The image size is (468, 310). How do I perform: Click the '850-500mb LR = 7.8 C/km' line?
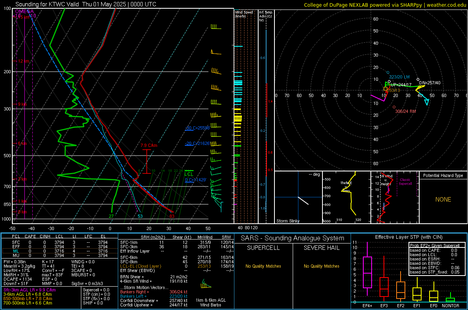(x=28, y=299)
